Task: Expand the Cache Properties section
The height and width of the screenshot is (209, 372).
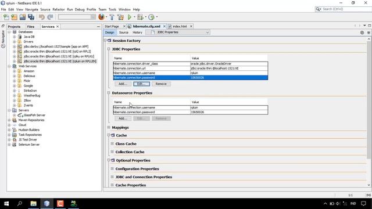Action: 112,185
